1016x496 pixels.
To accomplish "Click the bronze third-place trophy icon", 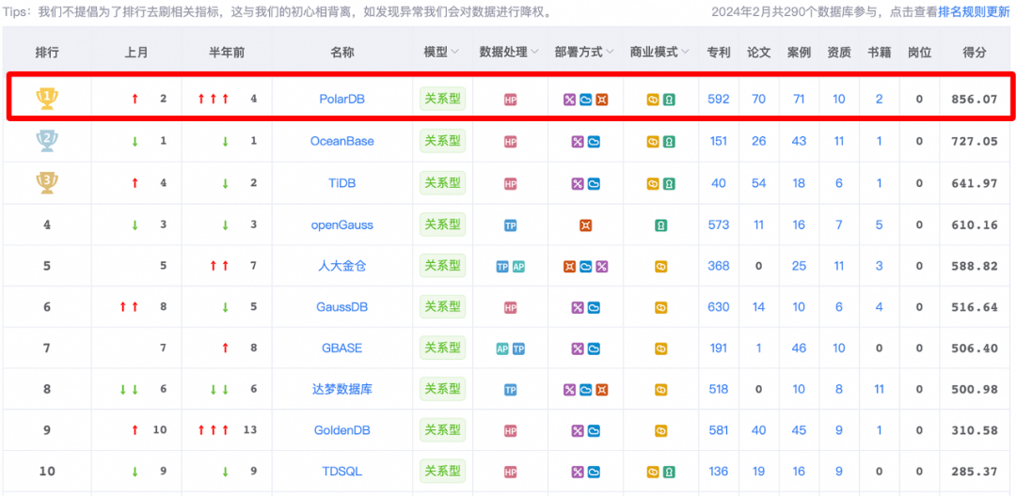I will click(47, 182).
